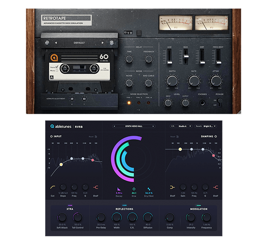Viewport: 268px width, 243px height.
Task: Click the Soft Attack knob
Action: pos(62,217)
